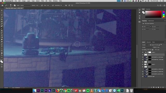Hide the Reference Layer
166x93 pixels.
[143, 76]
